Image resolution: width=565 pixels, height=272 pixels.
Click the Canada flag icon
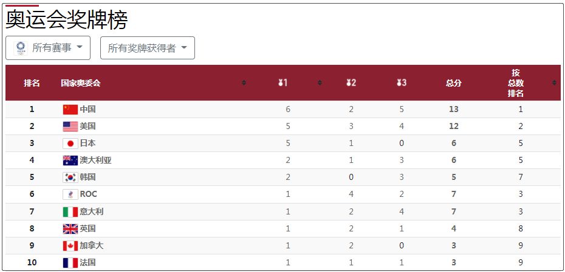coord(70,246)
